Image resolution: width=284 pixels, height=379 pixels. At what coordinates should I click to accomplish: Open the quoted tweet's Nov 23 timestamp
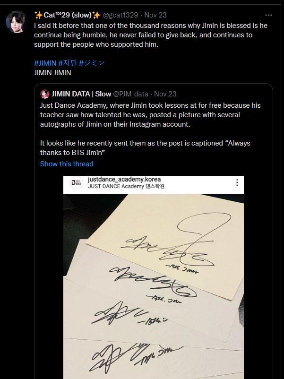(x=165, y=94)
